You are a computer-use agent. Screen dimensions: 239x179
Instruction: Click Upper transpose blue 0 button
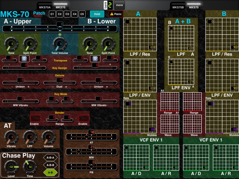point(24,59)
